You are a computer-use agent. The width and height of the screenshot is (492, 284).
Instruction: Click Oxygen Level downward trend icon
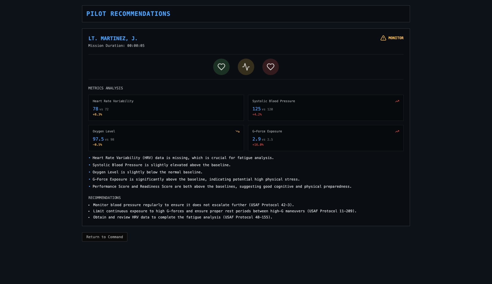click(x=237, y=131)
